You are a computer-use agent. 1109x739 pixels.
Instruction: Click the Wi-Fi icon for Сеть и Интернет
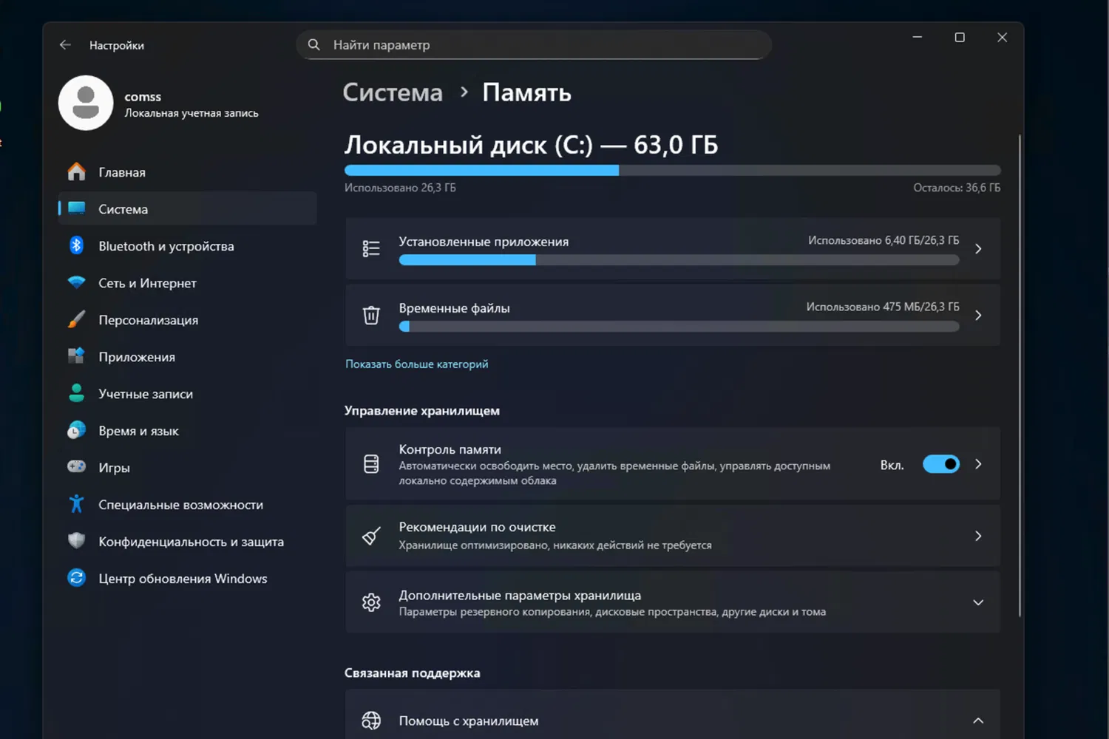(77, 282)
